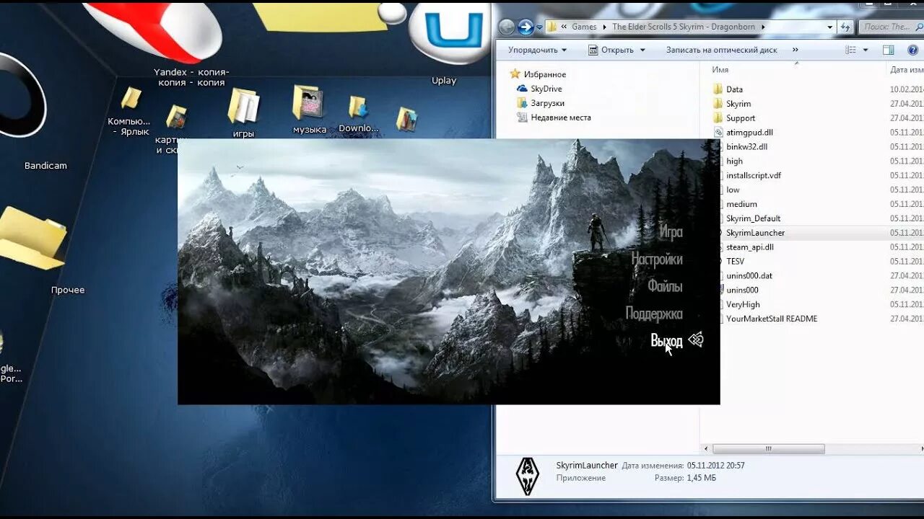Open Поддержка in the Skyrim launcher
This screenshot has width=924, height=519.
654,314
